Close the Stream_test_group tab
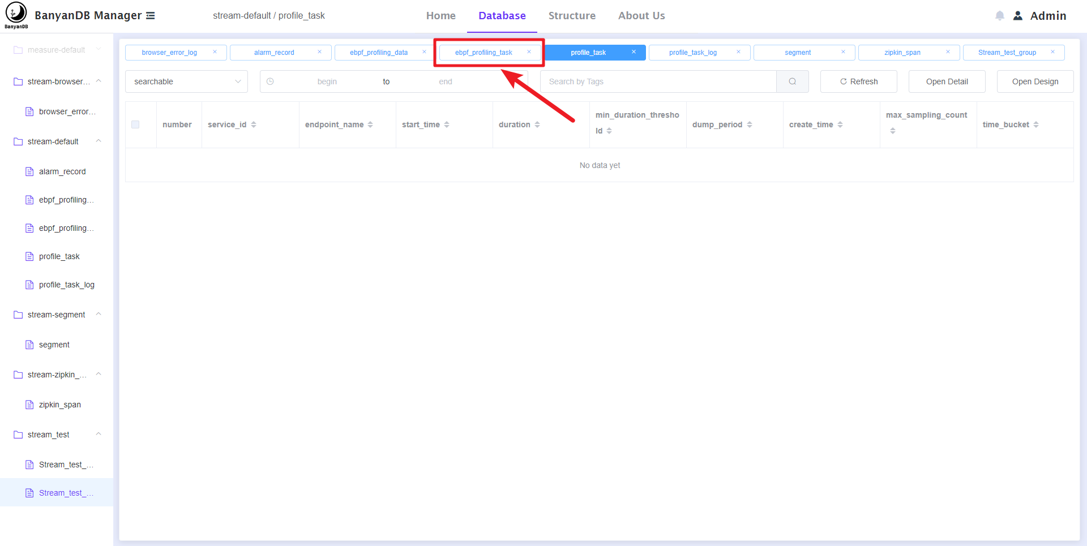This screenshot has width=1087, height=546. point(1052,52)
